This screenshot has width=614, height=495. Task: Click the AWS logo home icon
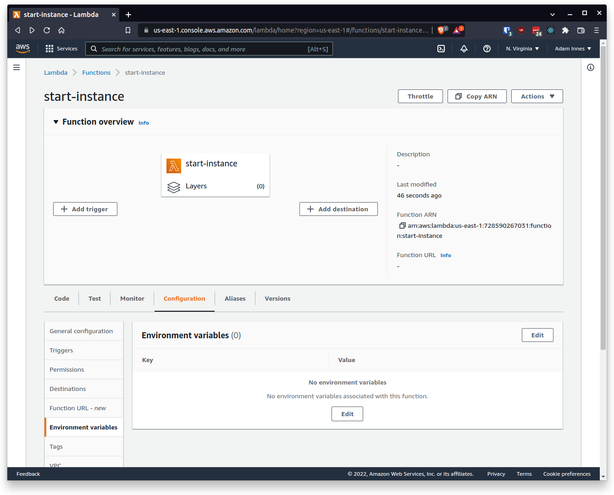click(22, 49)
